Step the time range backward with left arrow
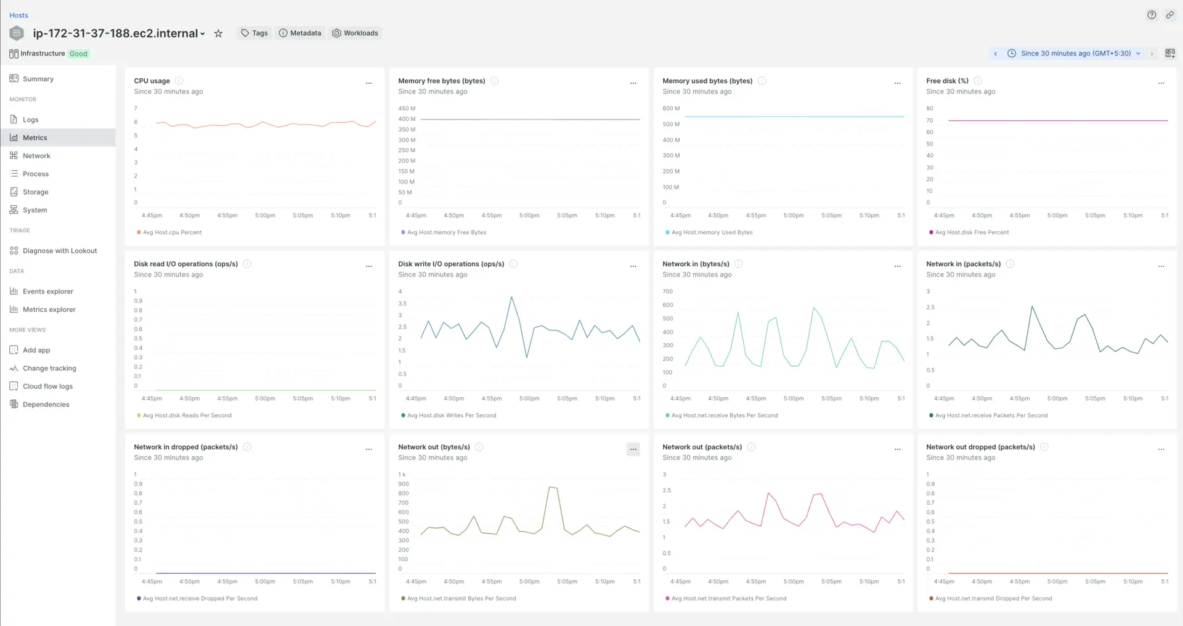The width and height of the screenshot is (1183, 626). pyautogui.click(x=995, y=54)
